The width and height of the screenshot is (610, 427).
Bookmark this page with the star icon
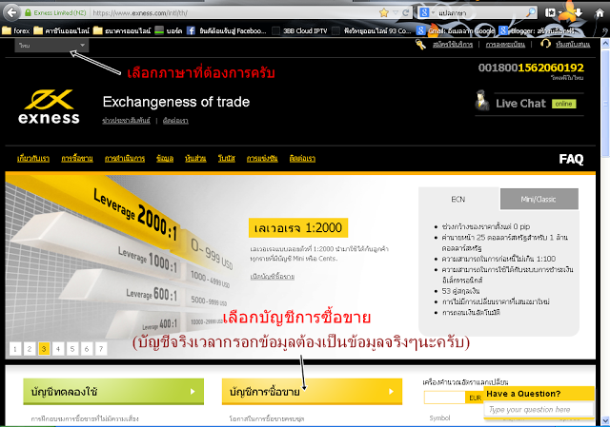(x=384, y=12)
